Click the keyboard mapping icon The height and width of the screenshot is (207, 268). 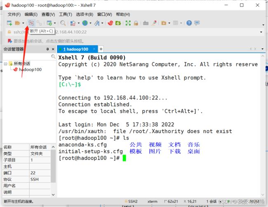point(146,23)
